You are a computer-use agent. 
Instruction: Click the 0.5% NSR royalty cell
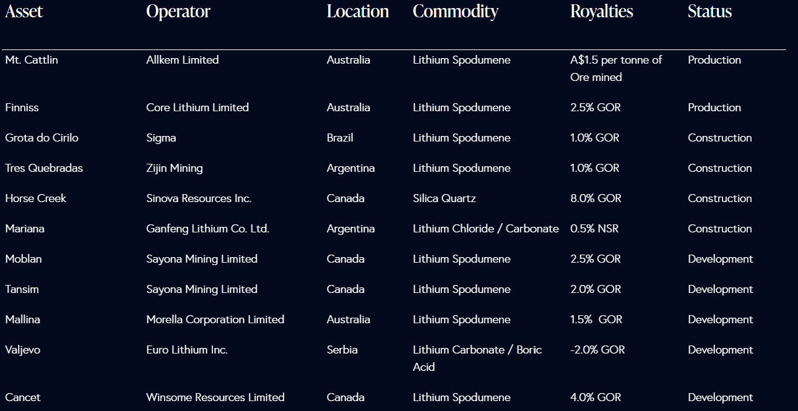pyautogui.click(x=594, y=229)
